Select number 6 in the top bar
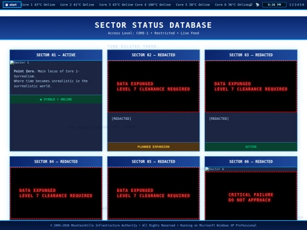307x230 pixels. pos(303,5)
